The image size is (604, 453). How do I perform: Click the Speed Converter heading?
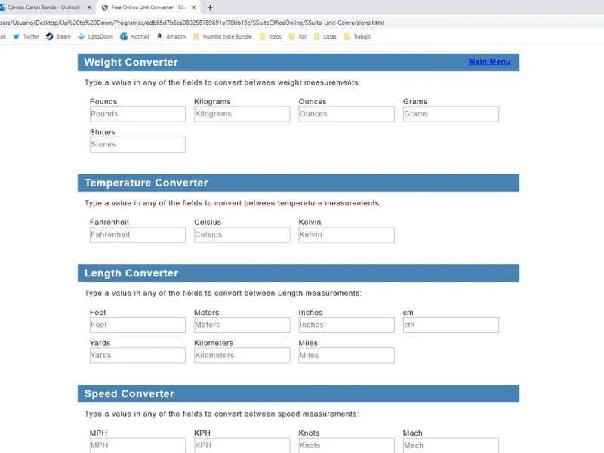tap(129, 393)
